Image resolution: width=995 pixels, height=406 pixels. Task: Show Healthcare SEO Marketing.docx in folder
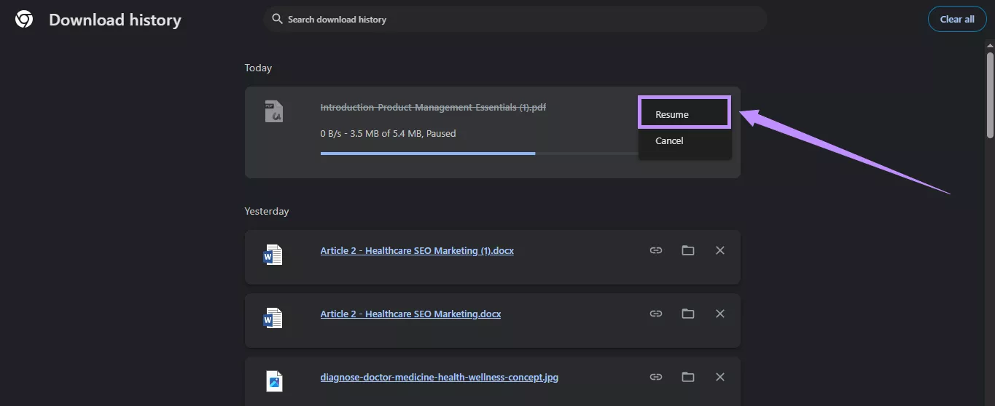[x=688, y=314]
